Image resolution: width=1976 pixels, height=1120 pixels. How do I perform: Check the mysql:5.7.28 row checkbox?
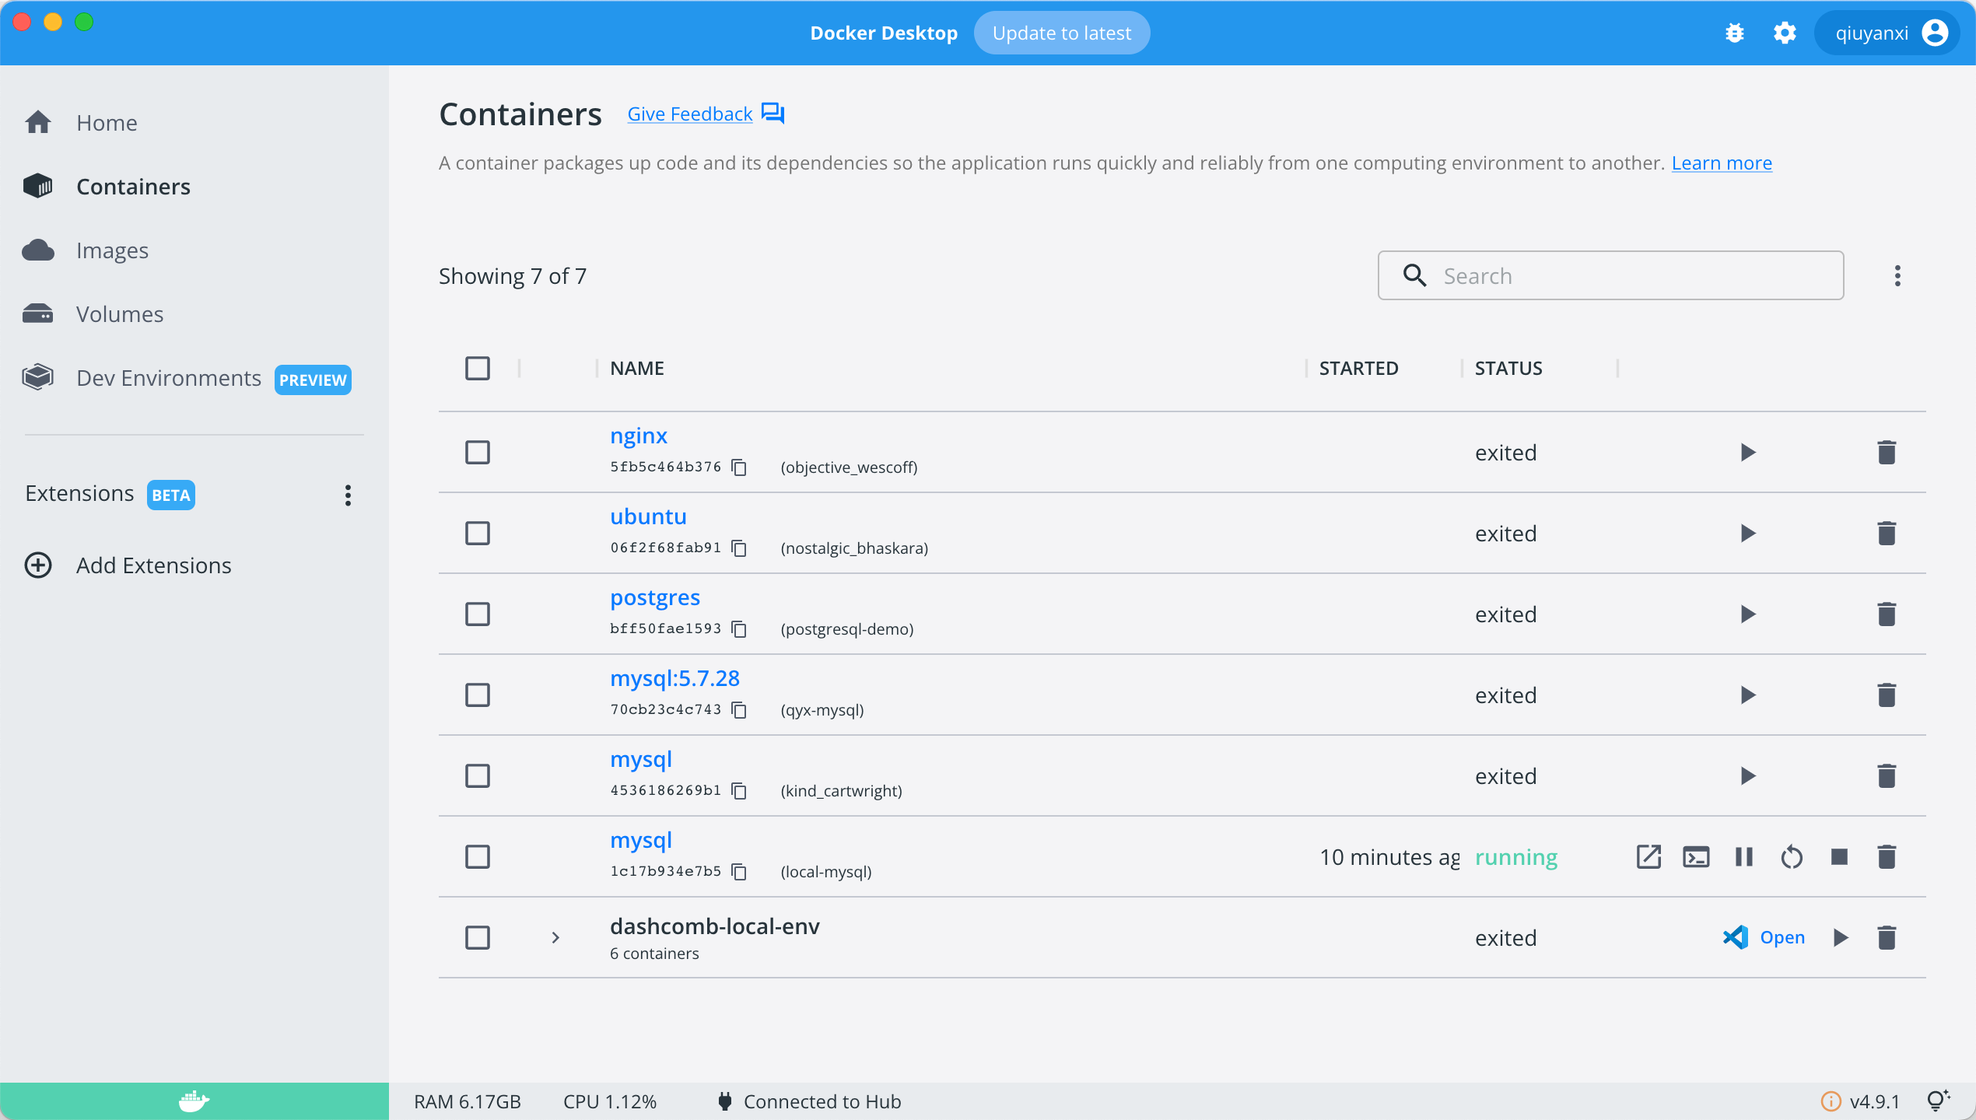pyautogui.click(x=478, y=695)
